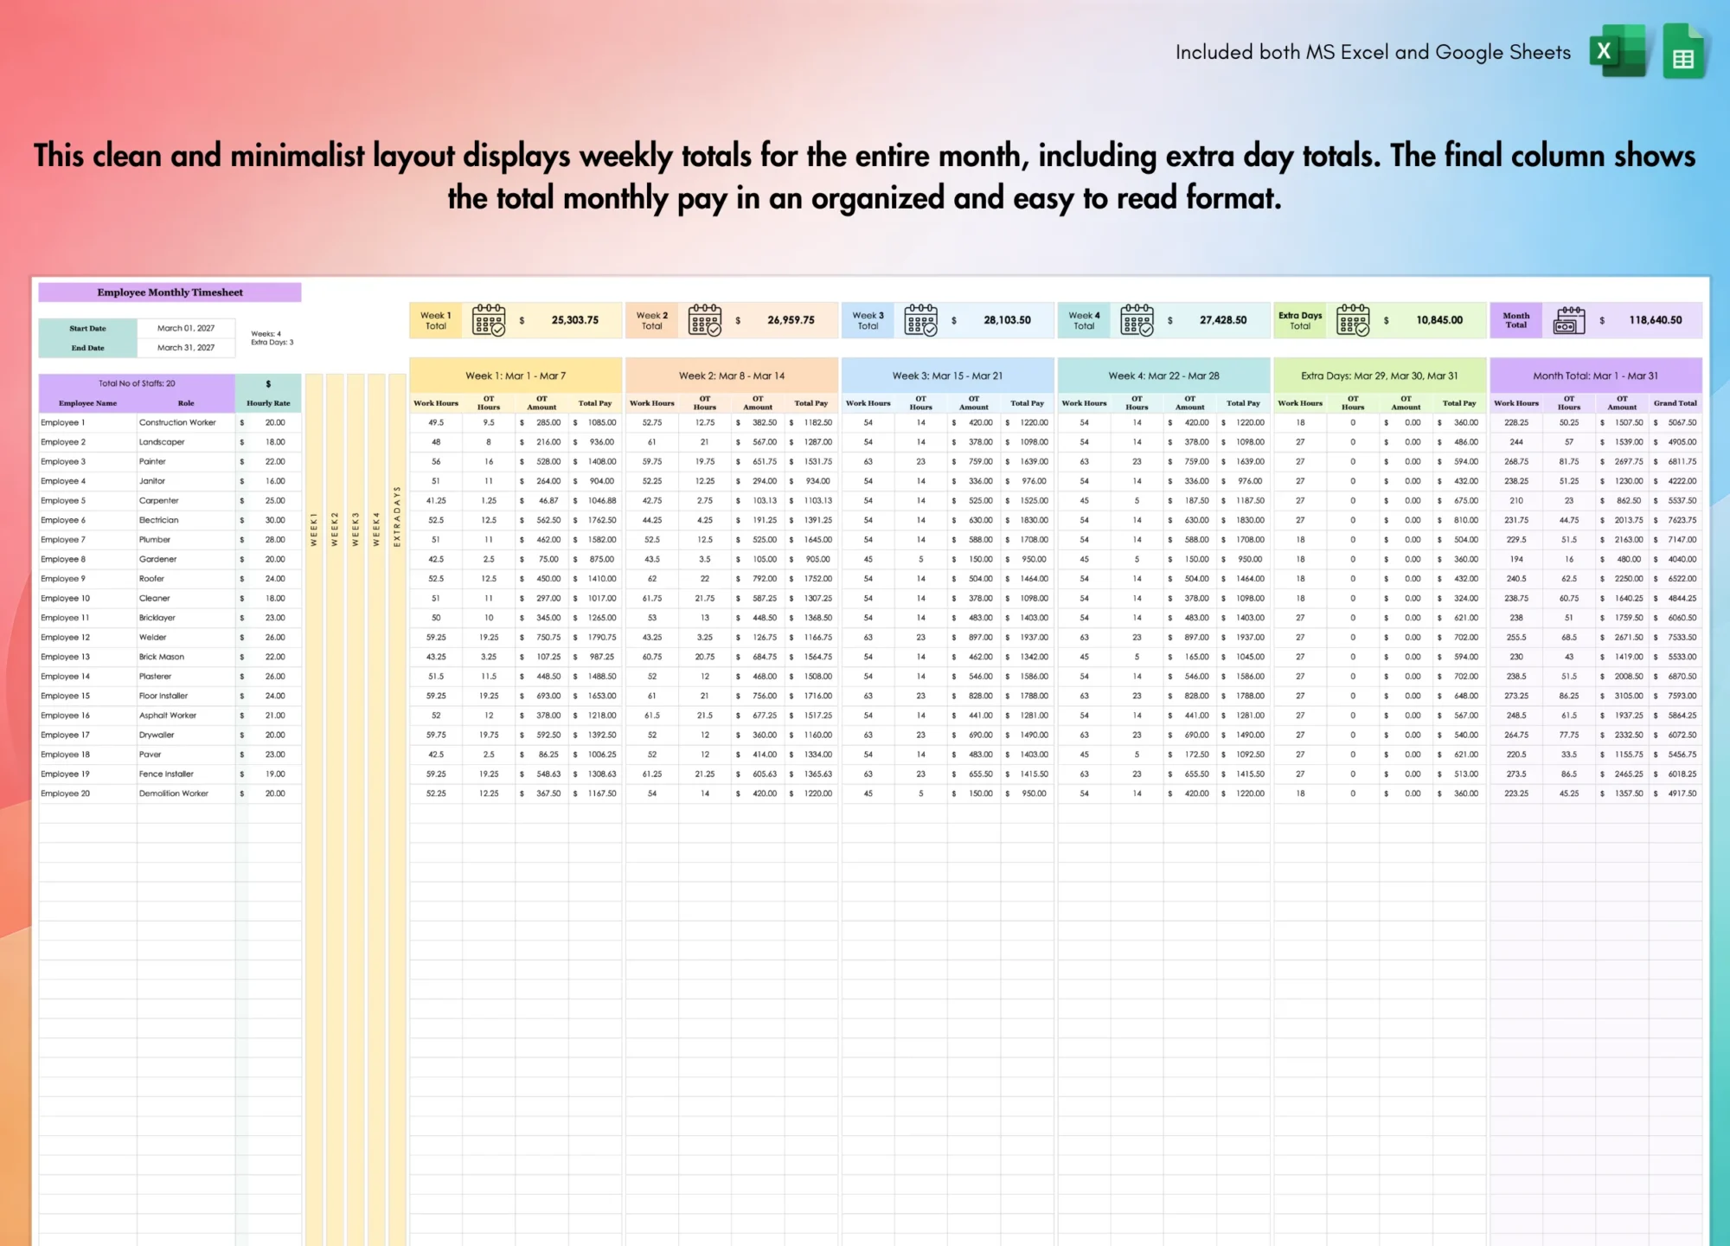Image resolution: width=1730 pixels, height=1246 pixels.
Task: Select the End Date value March 31, 2027
Action: pyautogui.click(x=186, y=348)
